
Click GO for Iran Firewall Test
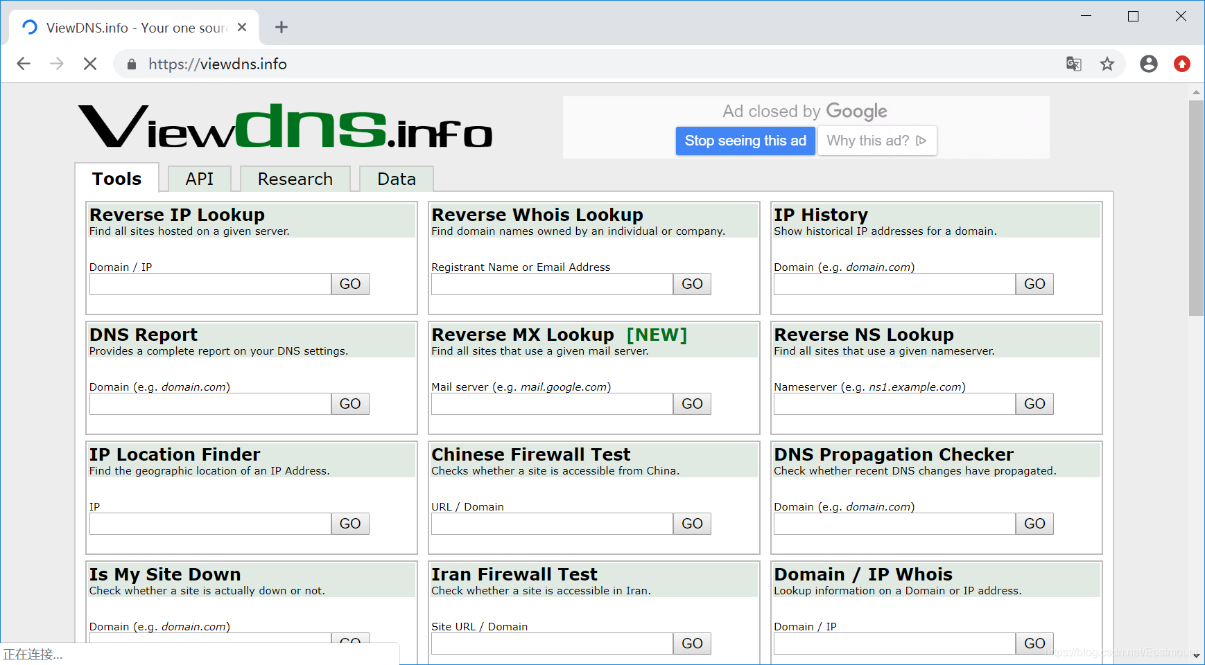coord(692,644)
